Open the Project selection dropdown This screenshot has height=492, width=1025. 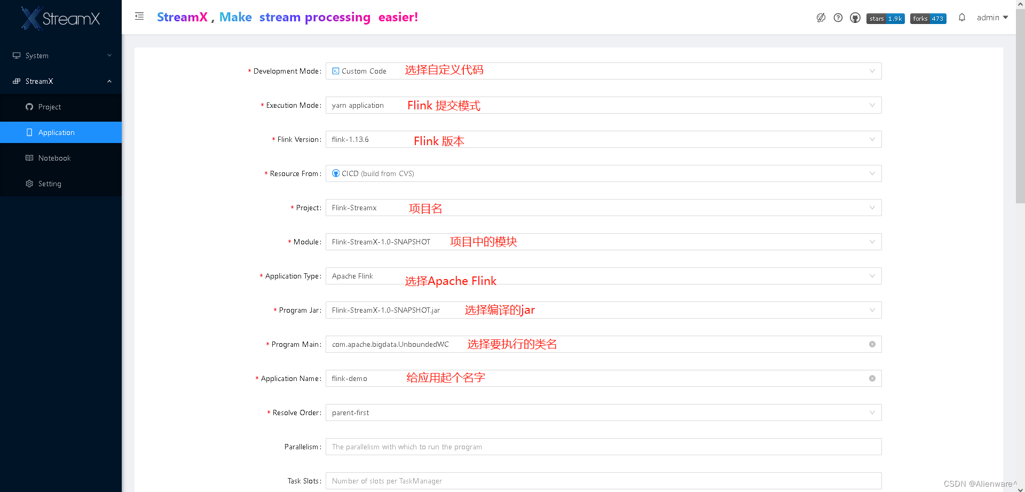tap(603, 208)
